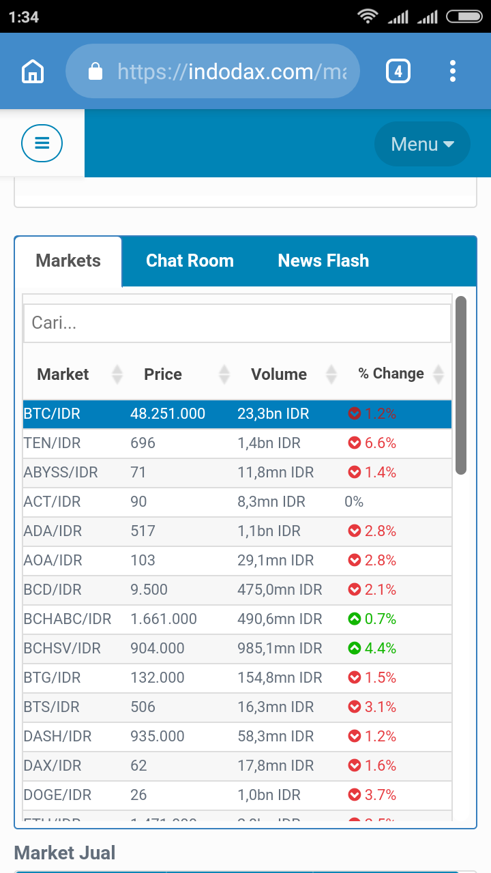The image size is (491, 873).
Task: Open the hamburger sidebar menu icon
Action: [42, 143]
